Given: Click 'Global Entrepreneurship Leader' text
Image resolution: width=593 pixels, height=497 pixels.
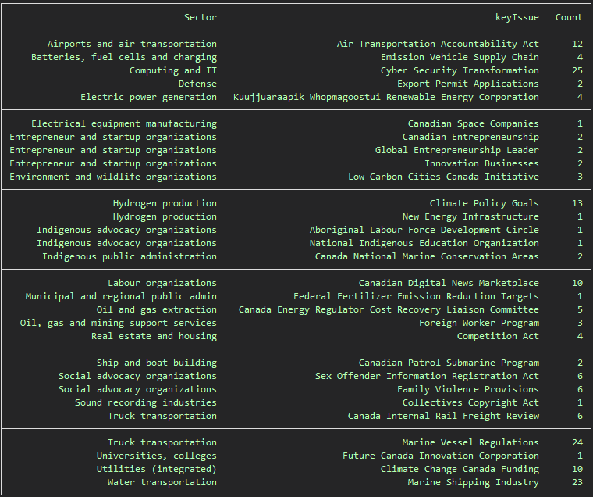Looking at the screenshot, I should [457, 150].
